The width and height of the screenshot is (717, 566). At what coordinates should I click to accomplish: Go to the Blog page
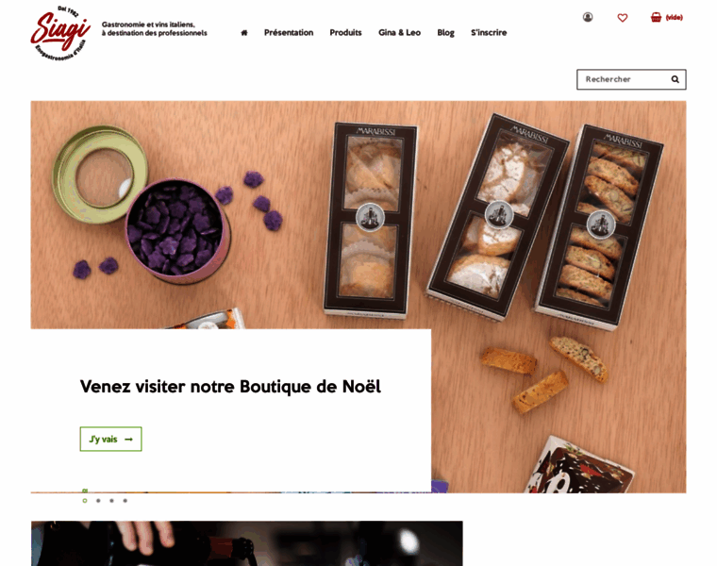[x=446, y=32]
